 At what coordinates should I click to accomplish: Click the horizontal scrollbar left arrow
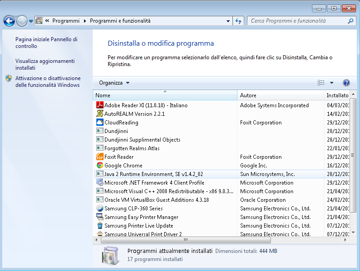pyautogui.click(x=96, y=240)
